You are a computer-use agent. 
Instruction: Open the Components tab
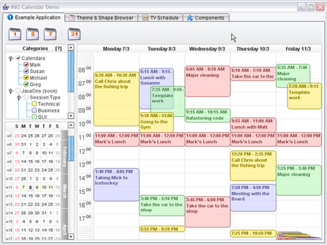[x=206, y=18]
